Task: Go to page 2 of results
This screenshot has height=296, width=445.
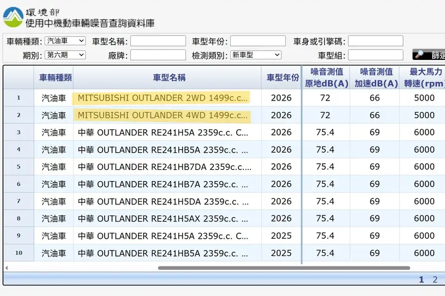Action: click(435, 279)
